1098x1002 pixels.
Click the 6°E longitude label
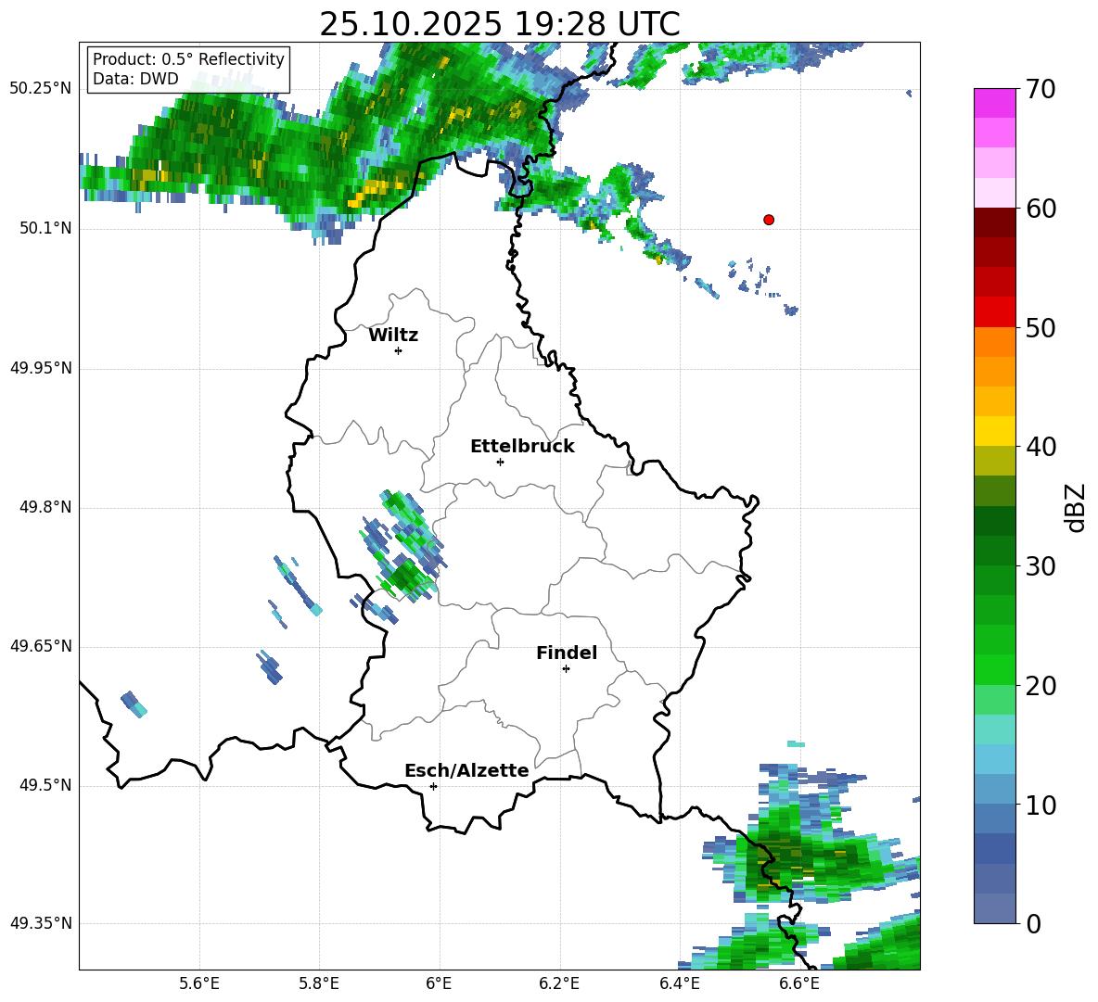click(x=439, y=983)
